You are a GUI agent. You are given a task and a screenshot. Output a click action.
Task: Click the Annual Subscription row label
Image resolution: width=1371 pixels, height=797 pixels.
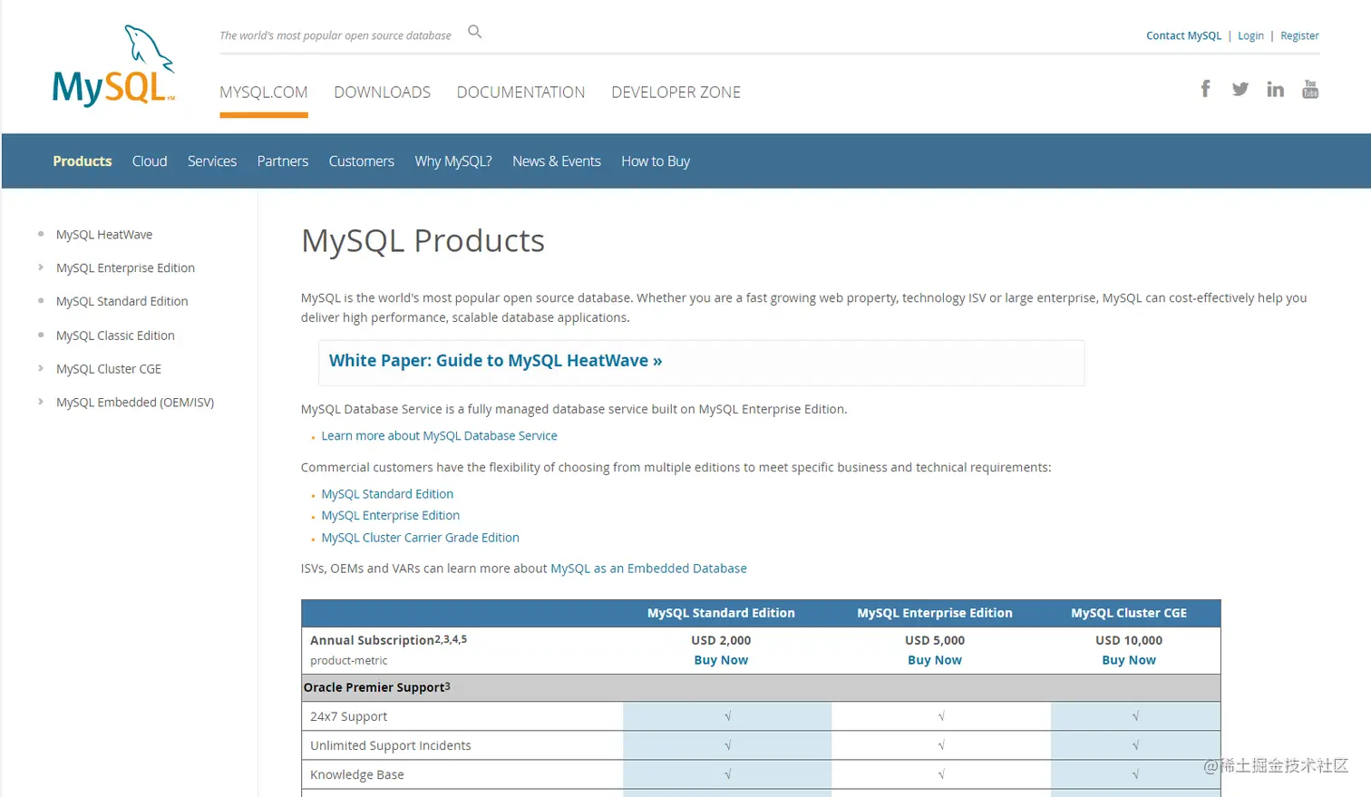388,640
